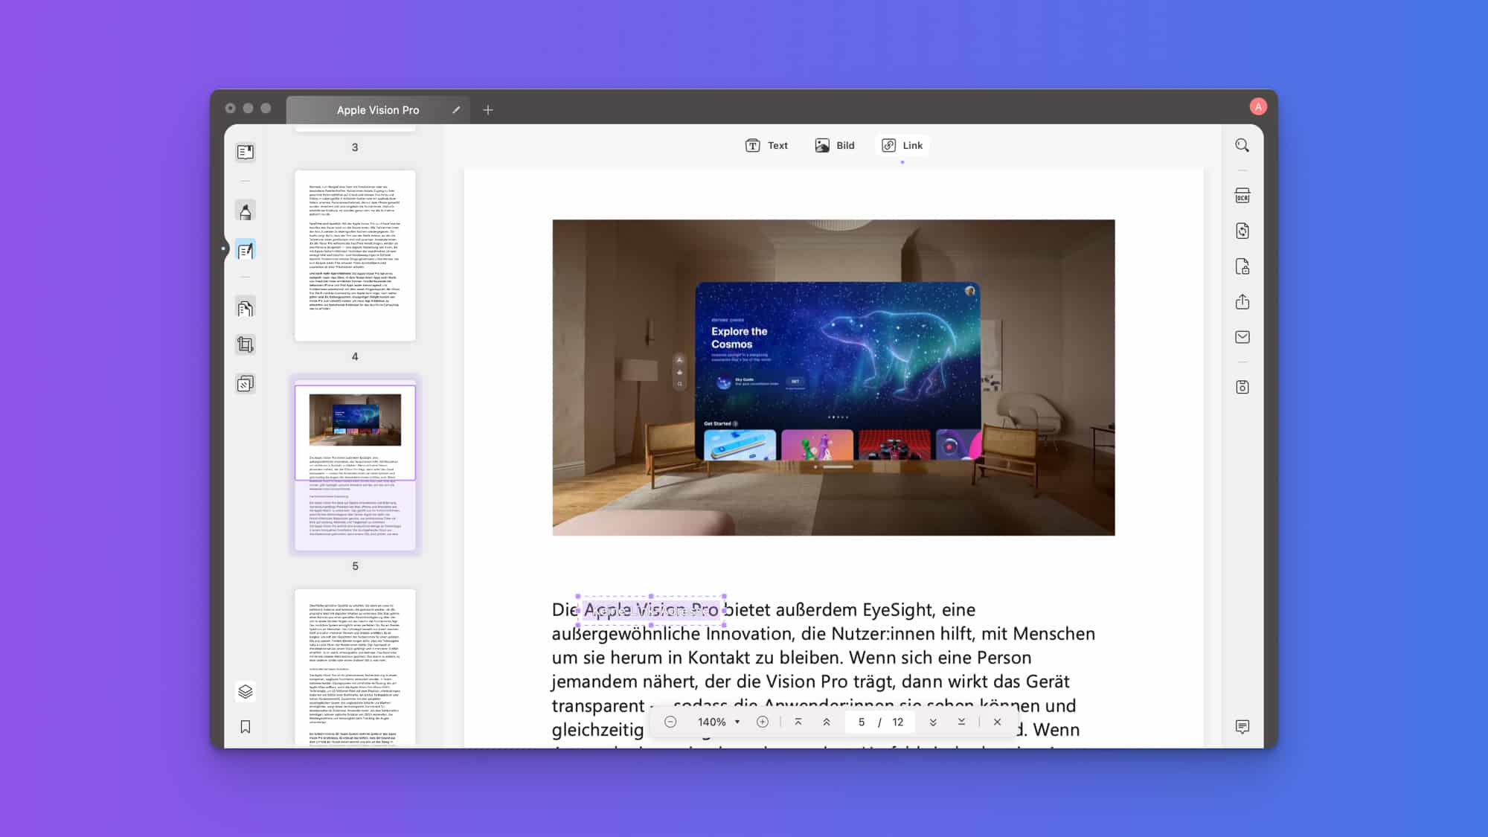Image resolution: width=1488 pixels, height=837 pixels.
Task: Click the share/export icon
Action: tap(1242, 301)
